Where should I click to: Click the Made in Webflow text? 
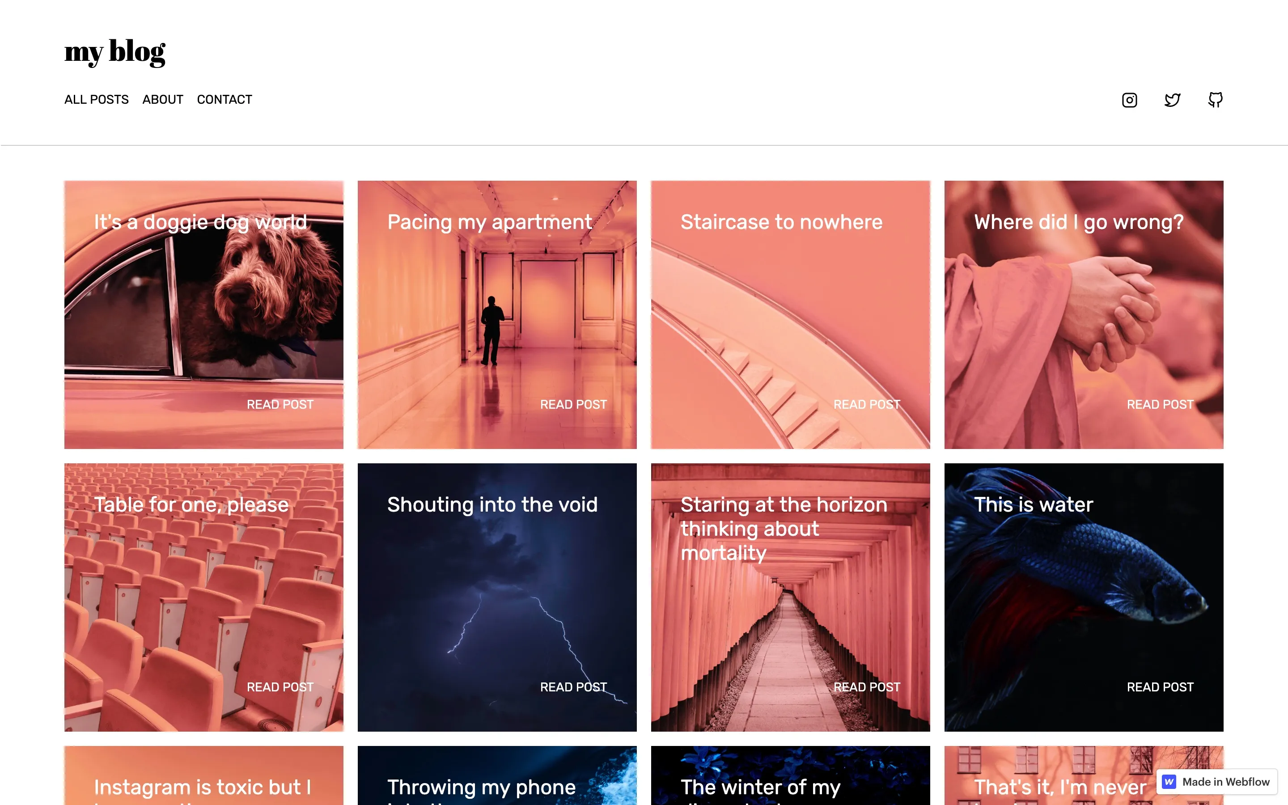(x=1226, y=782)
